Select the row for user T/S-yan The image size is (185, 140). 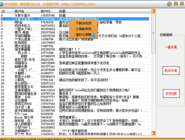(75, 114)
